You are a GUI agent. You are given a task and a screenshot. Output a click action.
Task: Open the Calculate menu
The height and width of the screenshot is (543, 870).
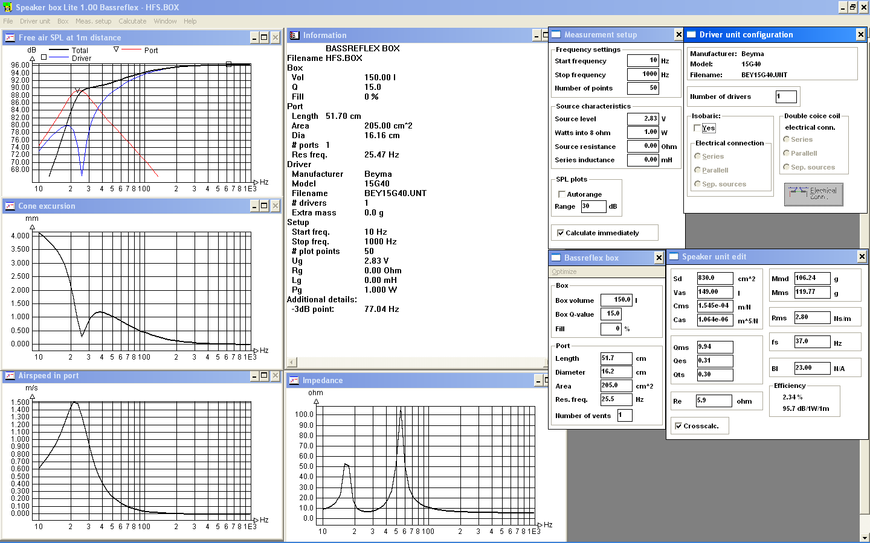[x=132, y=21]
